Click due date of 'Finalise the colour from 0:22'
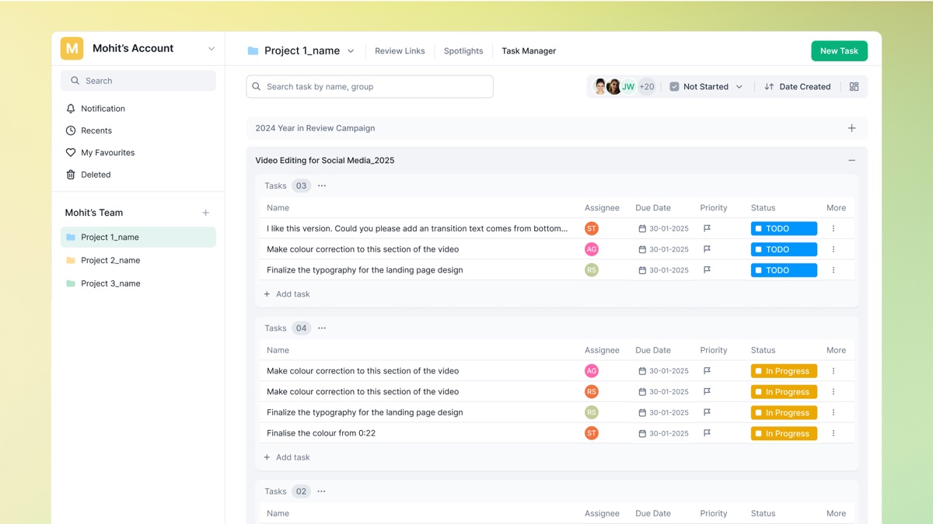 coord(663,433)
